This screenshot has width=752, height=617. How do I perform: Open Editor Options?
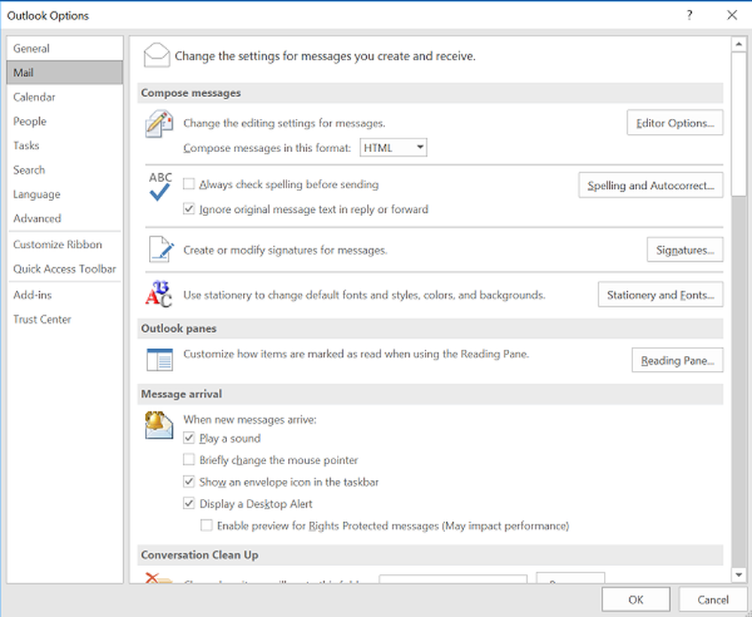click(x=675, y=123)
